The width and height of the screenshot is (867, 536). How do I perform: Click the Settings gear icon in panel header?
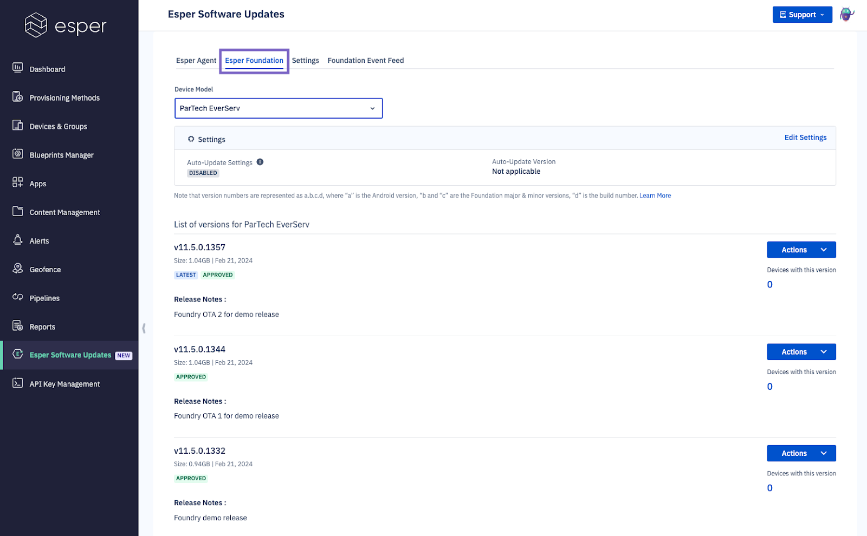(191, 139)
